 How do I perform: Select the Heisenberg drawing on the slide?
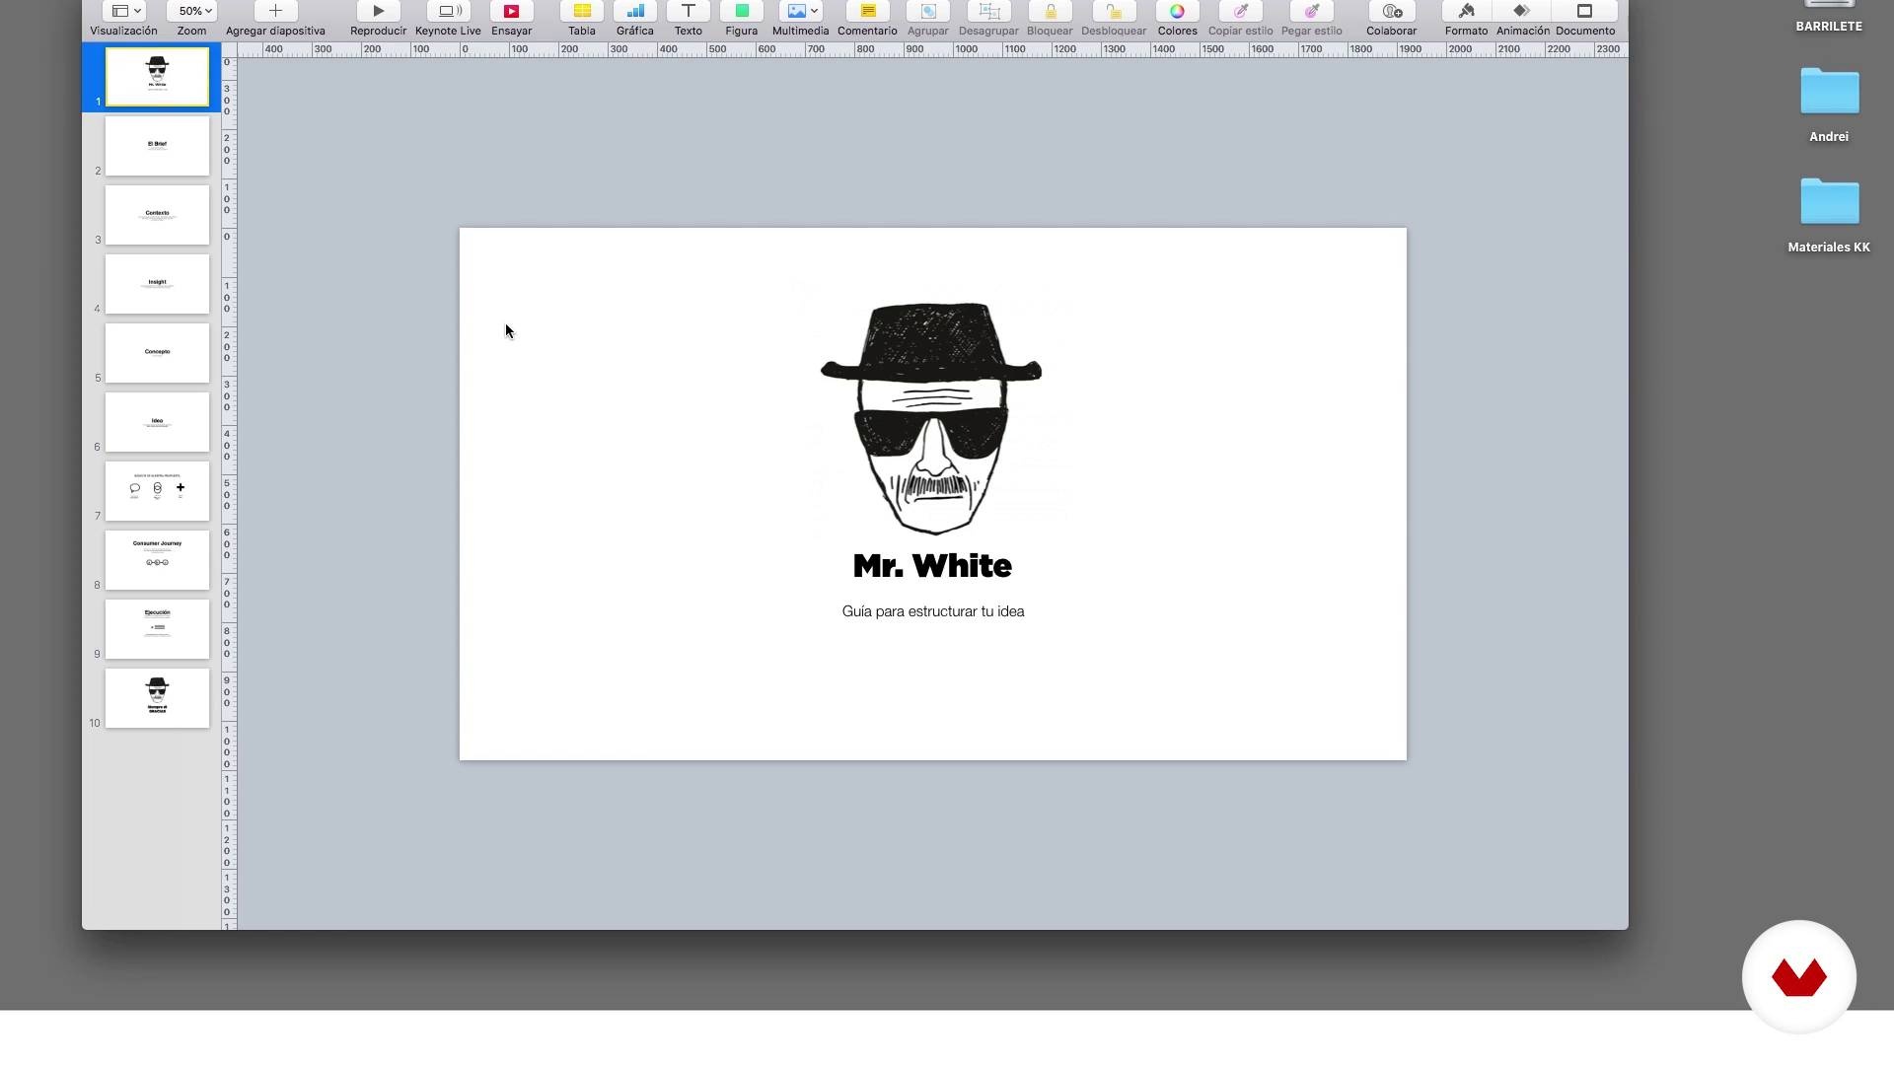[x=931, y=418]
